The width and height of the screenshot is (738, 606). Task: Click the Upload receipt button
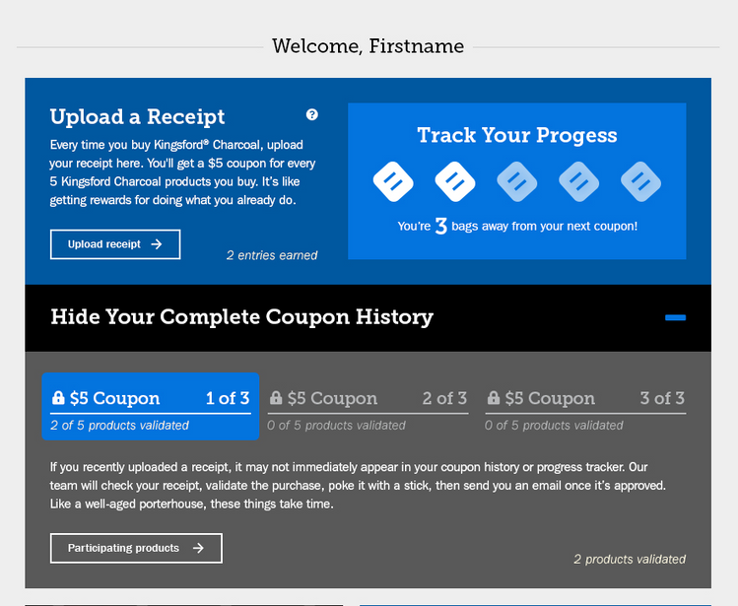click(x=115, y=244)
